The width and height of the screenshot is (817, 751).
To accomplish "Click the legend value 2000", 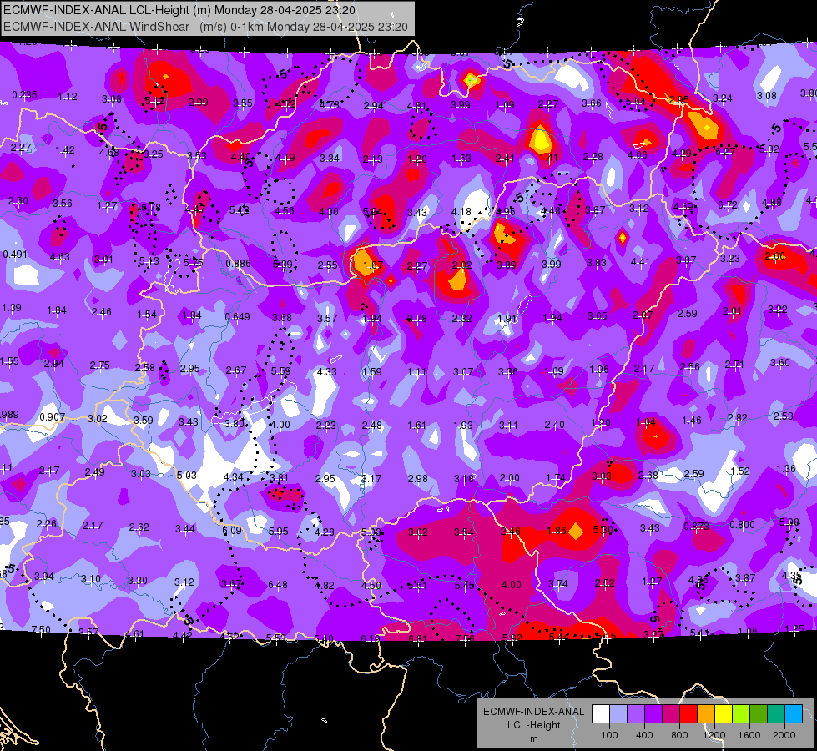I will tap(784, 735).
